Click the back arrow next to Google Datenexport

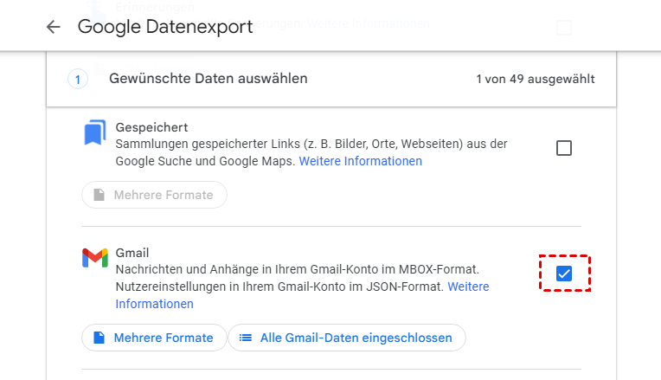54,27
